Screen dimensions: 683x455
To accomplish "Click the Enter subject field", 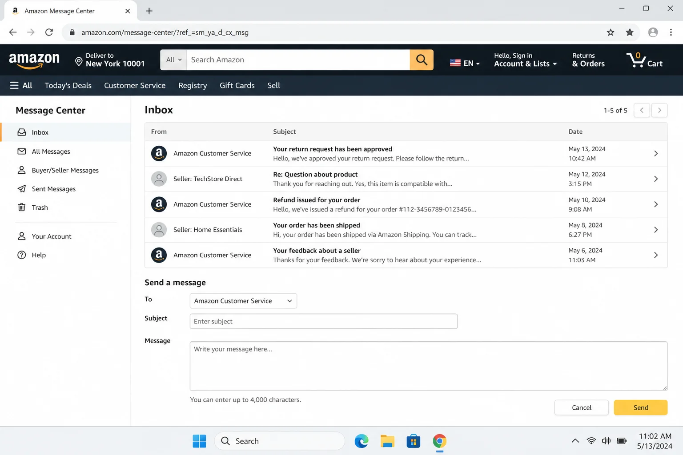I will (x=324, y=321).
